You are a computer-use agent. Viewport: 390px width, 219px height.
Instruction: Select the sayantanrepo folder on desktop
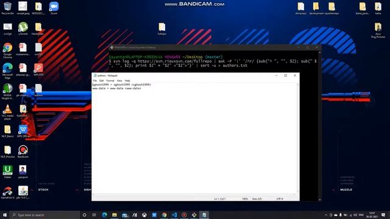click(x=331, y=8)
